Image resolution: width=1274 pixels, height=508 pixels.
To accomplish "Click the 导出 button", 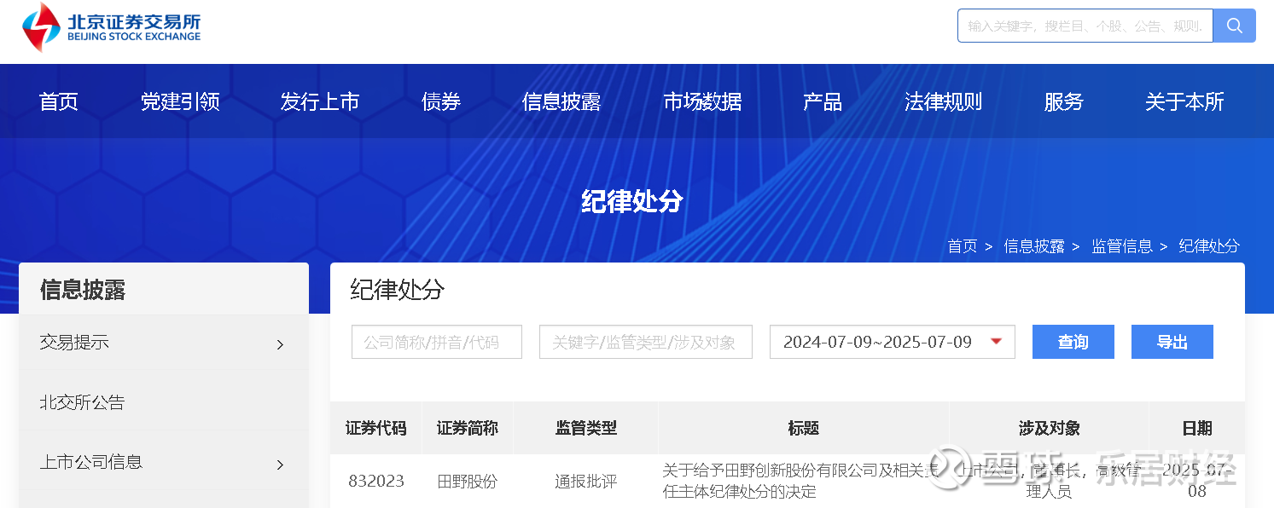I will tap(1172, 342).
